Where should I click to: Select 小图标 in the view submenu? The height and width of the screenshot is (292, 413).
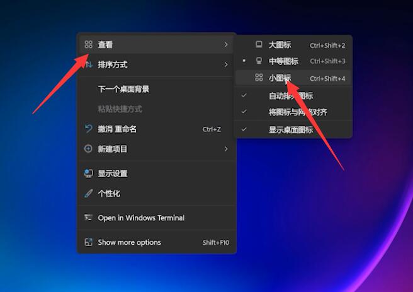293,78
